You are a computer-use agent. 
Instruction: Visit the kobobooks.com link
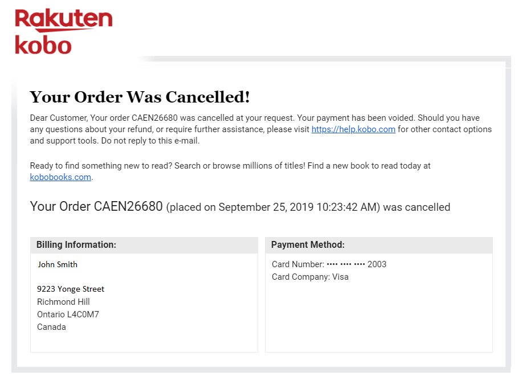coord(60,177)
